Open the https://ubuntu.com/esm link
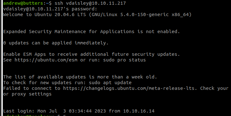This screenshot has height=116, width=231. click(46, 60)
